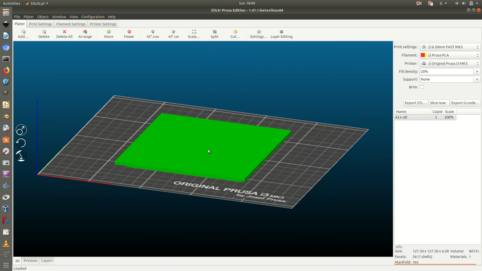Expand Fill density dropdown arrow
482x271 pixels.
pyautogui.click(x=477, y=72)
